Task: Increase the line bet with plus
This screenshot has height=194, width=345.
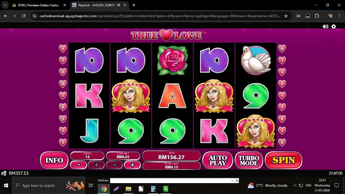Action: pyautogui.click(x=132, y=165)
